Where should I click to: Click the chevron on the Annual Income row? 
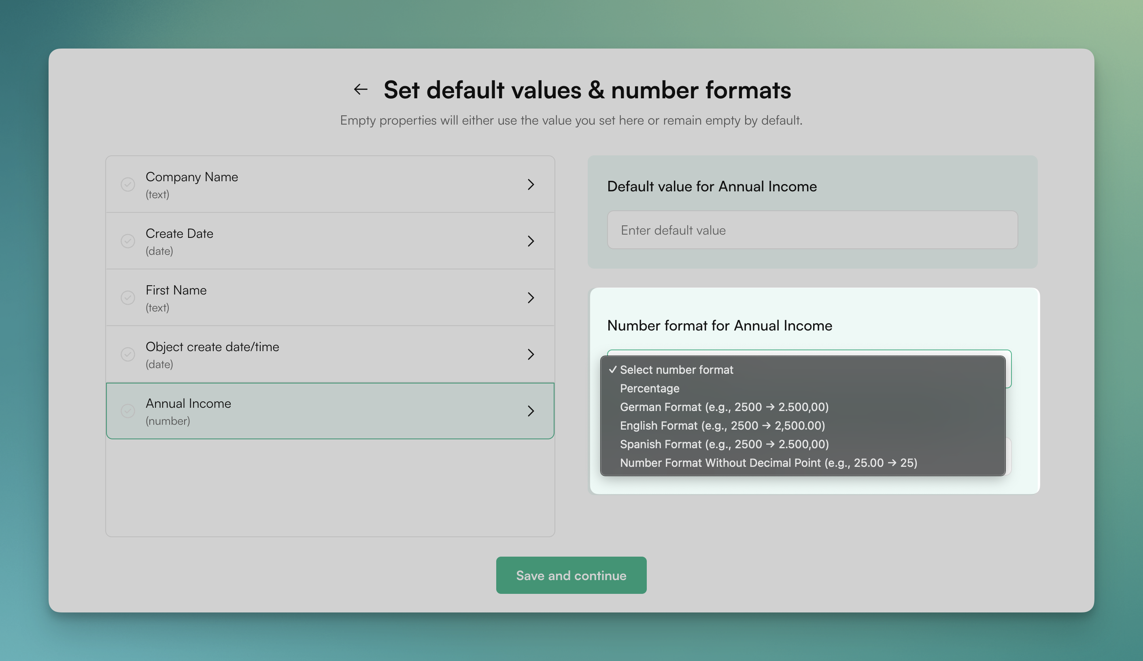pyautogui.click(x=531, y=411)
